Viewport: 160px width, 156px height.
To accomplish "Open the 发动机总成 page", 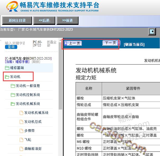I will pos(33,122).
